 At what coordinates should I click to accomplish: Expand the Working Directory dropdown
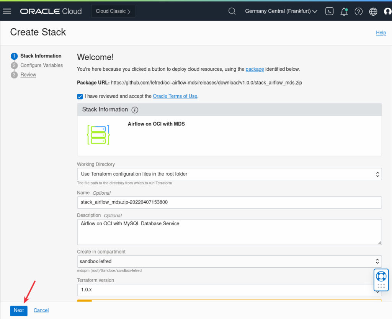pyautogui.click(x=229, y=174)
